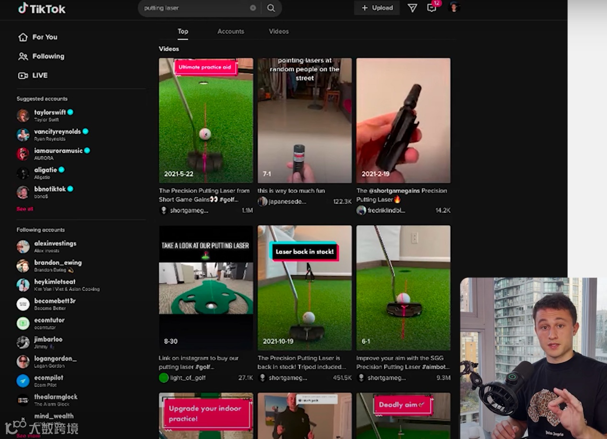Switch to the Accounts tab
The height and width of the screenshot is (439, 607).
(x=231, y=32)
